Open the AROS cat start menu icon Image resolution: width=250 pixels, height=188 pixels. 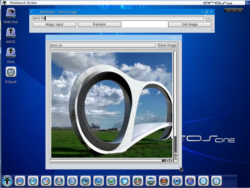[x=7, y=181]
